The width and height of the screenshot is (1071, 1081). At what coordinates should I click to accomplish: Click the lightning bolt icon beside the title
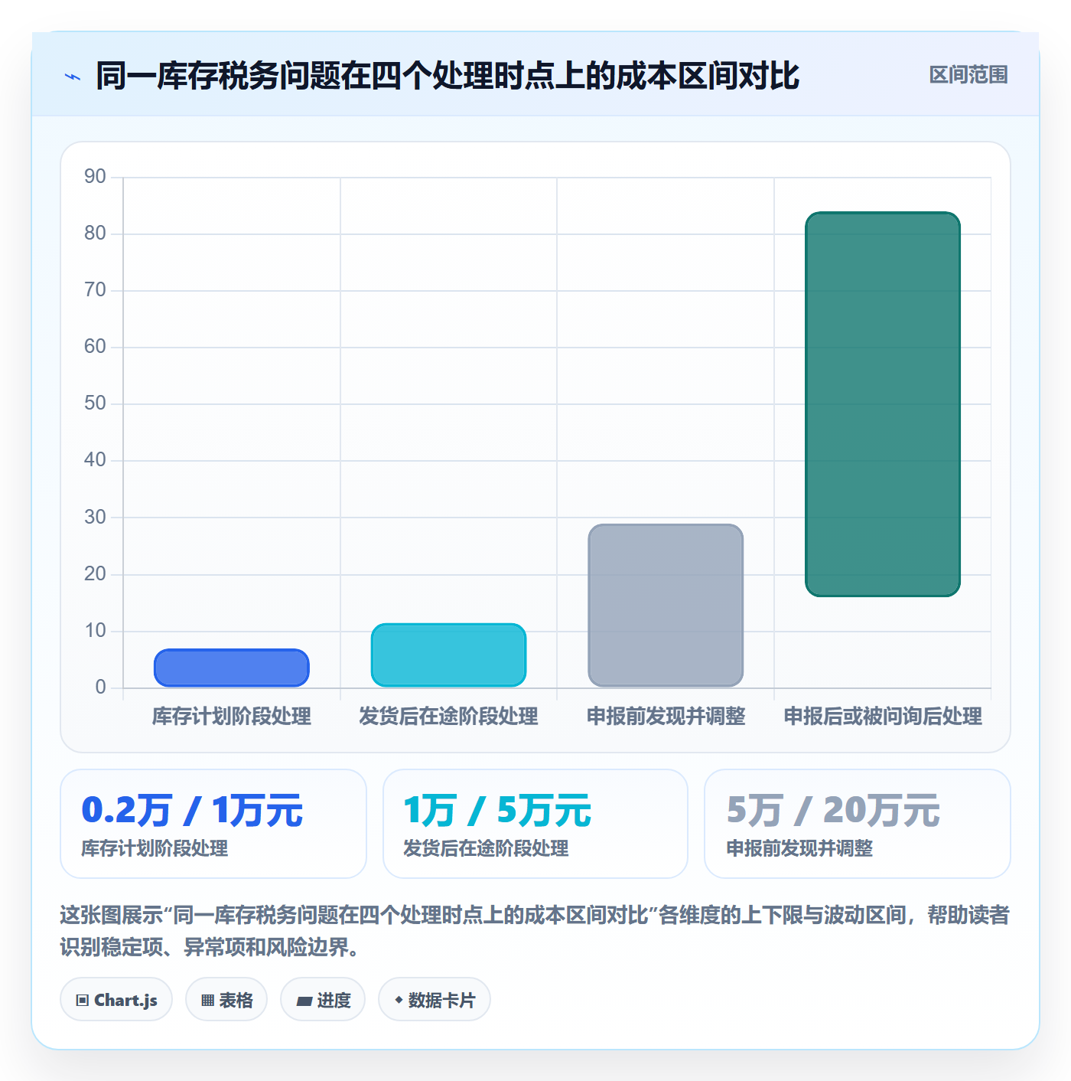[x=73, y=77]
